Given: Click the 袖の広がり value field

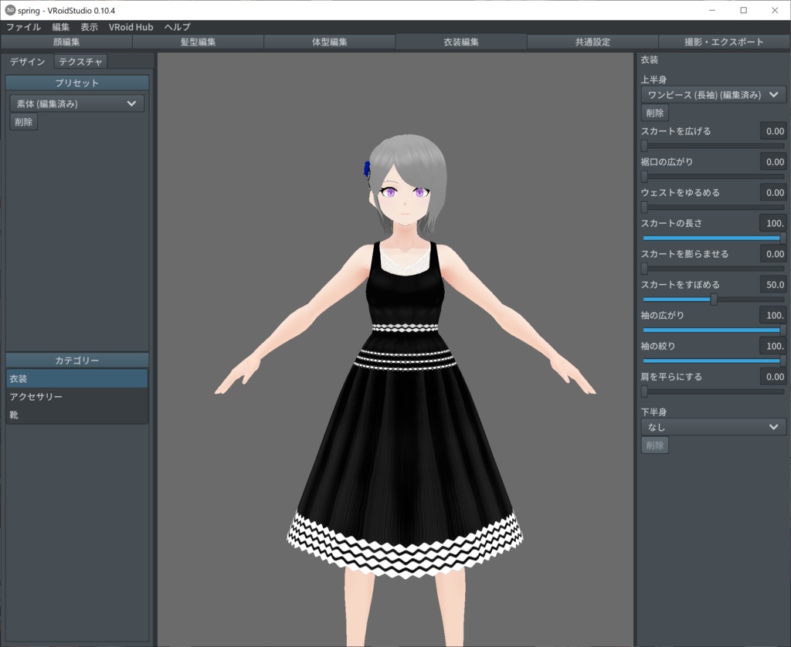Looking at the screenshot, I should tap(775, 315).
